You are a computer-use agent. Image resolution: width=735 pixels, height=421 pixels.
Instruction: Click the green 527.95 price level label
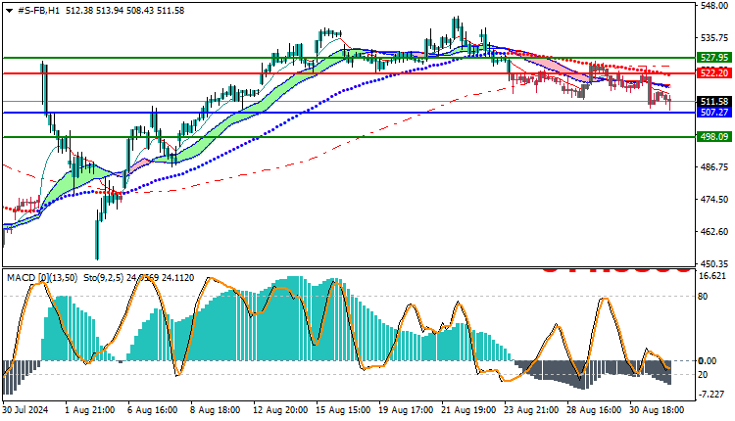click(713, 58)
